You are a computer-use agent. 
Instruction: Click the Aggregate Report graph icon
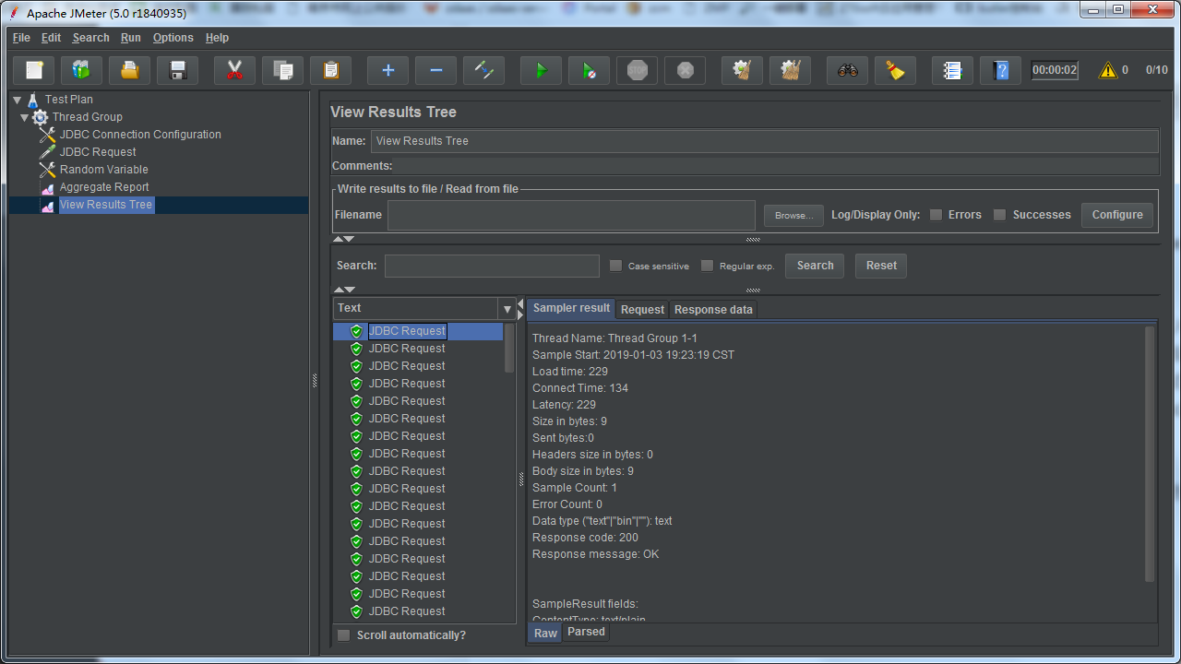click(x=48, y=187)
